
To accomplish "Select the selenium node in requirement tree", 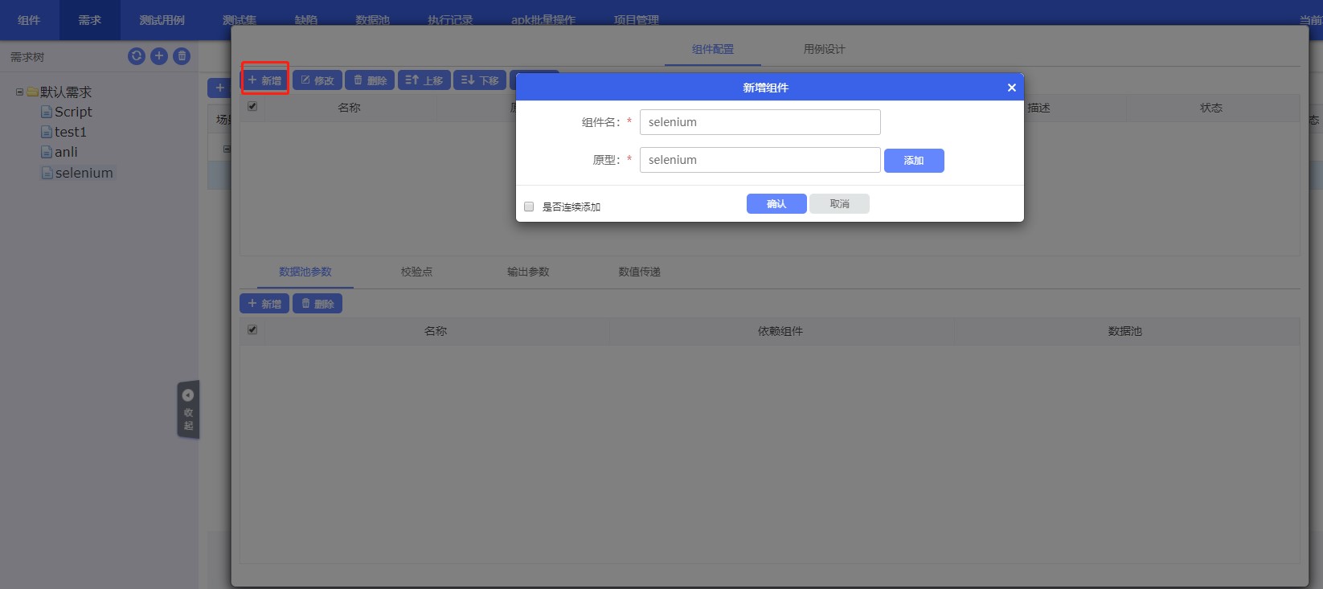I will click(84, 173).
